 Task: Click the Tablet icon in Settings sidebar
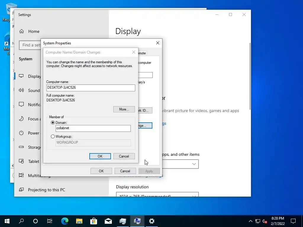point(21,161)
